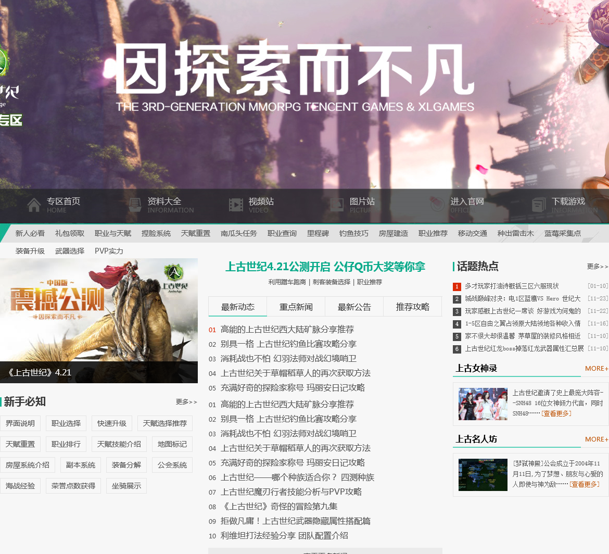Click the 公会系统 button

coord(172,465)
